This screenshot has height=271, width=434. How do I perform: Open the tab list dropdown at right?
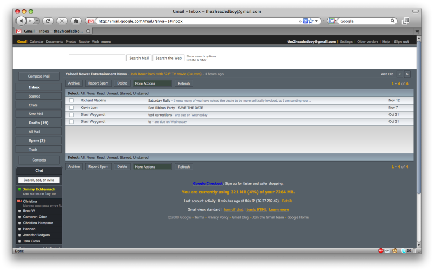(x=417, y=31)
